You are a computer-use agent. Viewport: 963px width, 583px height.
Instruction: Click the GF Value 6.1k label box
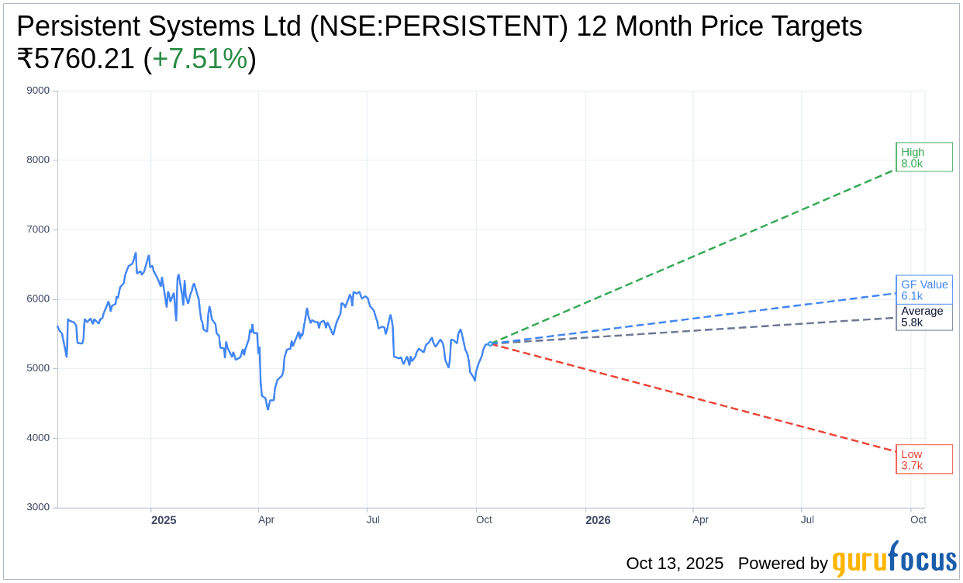[923, 290]
